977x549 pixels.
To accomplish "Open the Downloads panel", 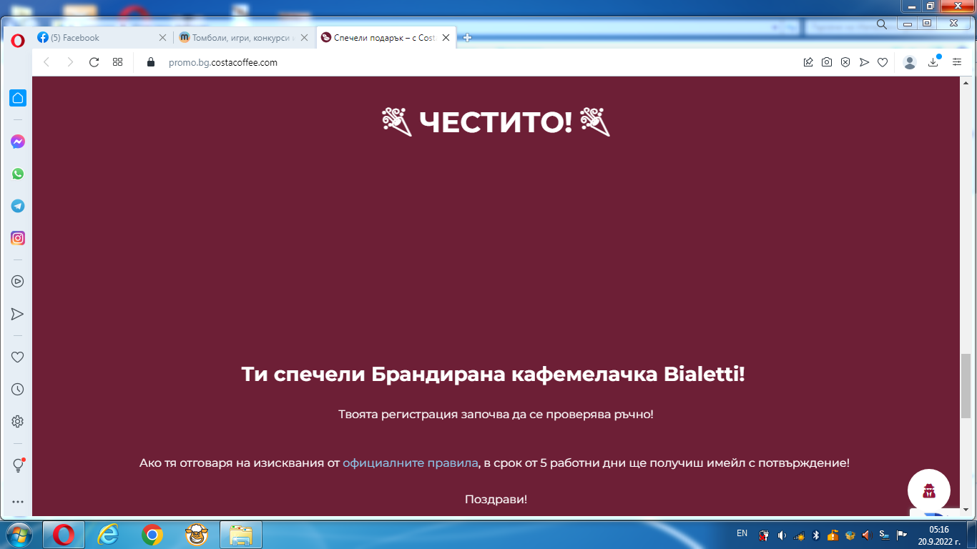I will click(x=933, y=62).
